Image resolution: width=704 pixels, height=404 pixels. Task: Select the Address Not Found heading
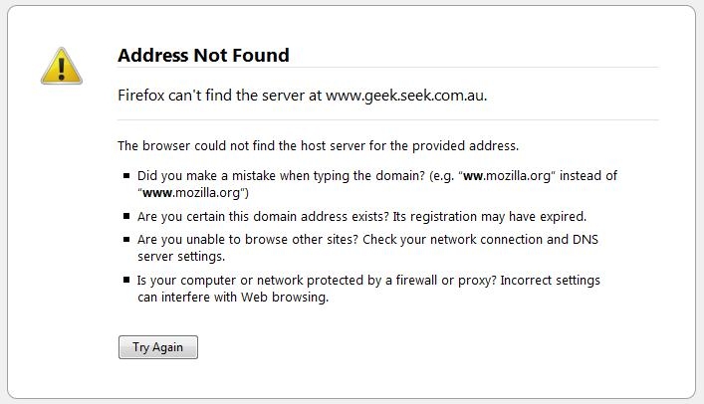(203, 55)
